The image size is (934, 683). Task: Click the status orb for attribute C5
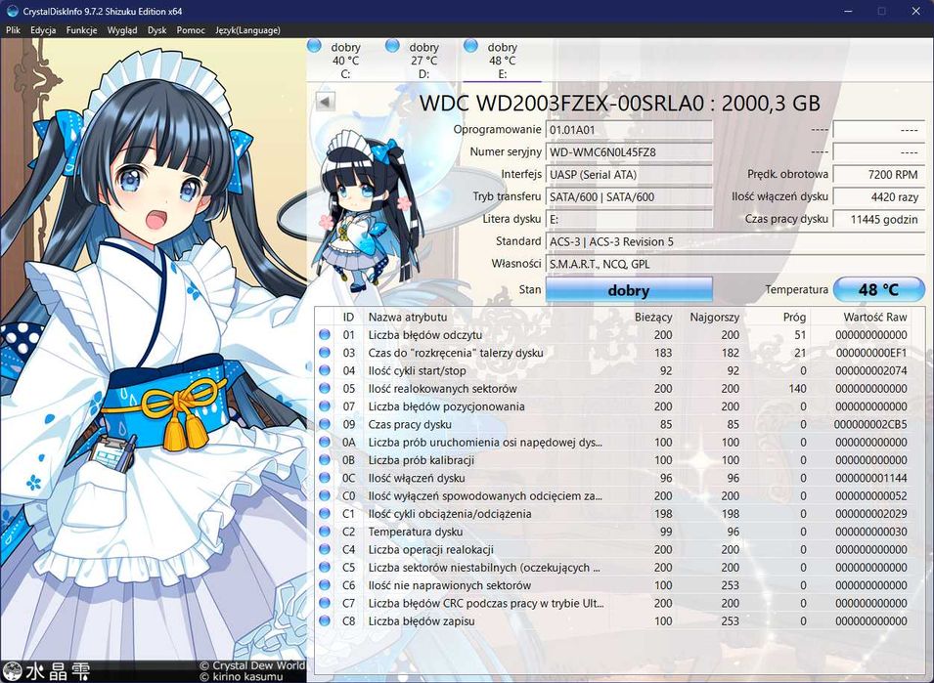[x=325, y=567]
